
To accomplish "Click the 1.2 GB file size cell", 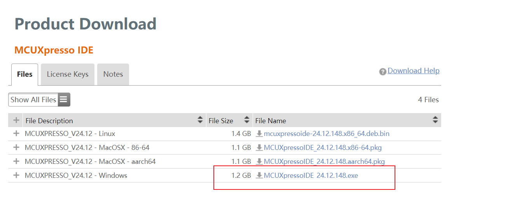I will pyautogui.click(x=241, y=175).
